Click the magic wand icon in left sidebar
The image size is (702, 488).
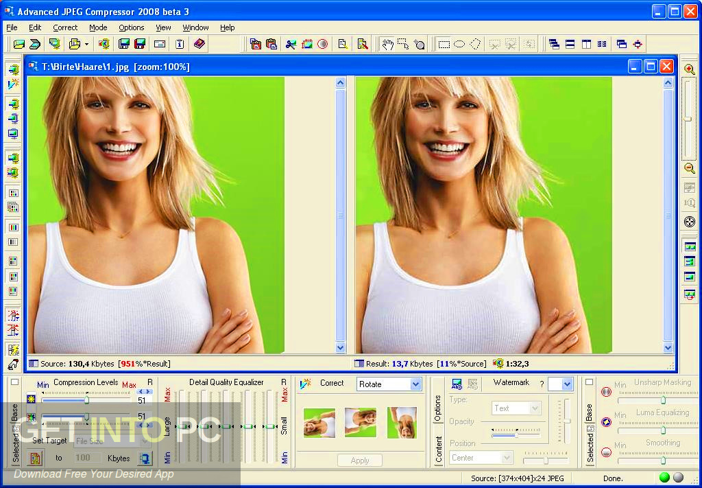tap(14, 84)
